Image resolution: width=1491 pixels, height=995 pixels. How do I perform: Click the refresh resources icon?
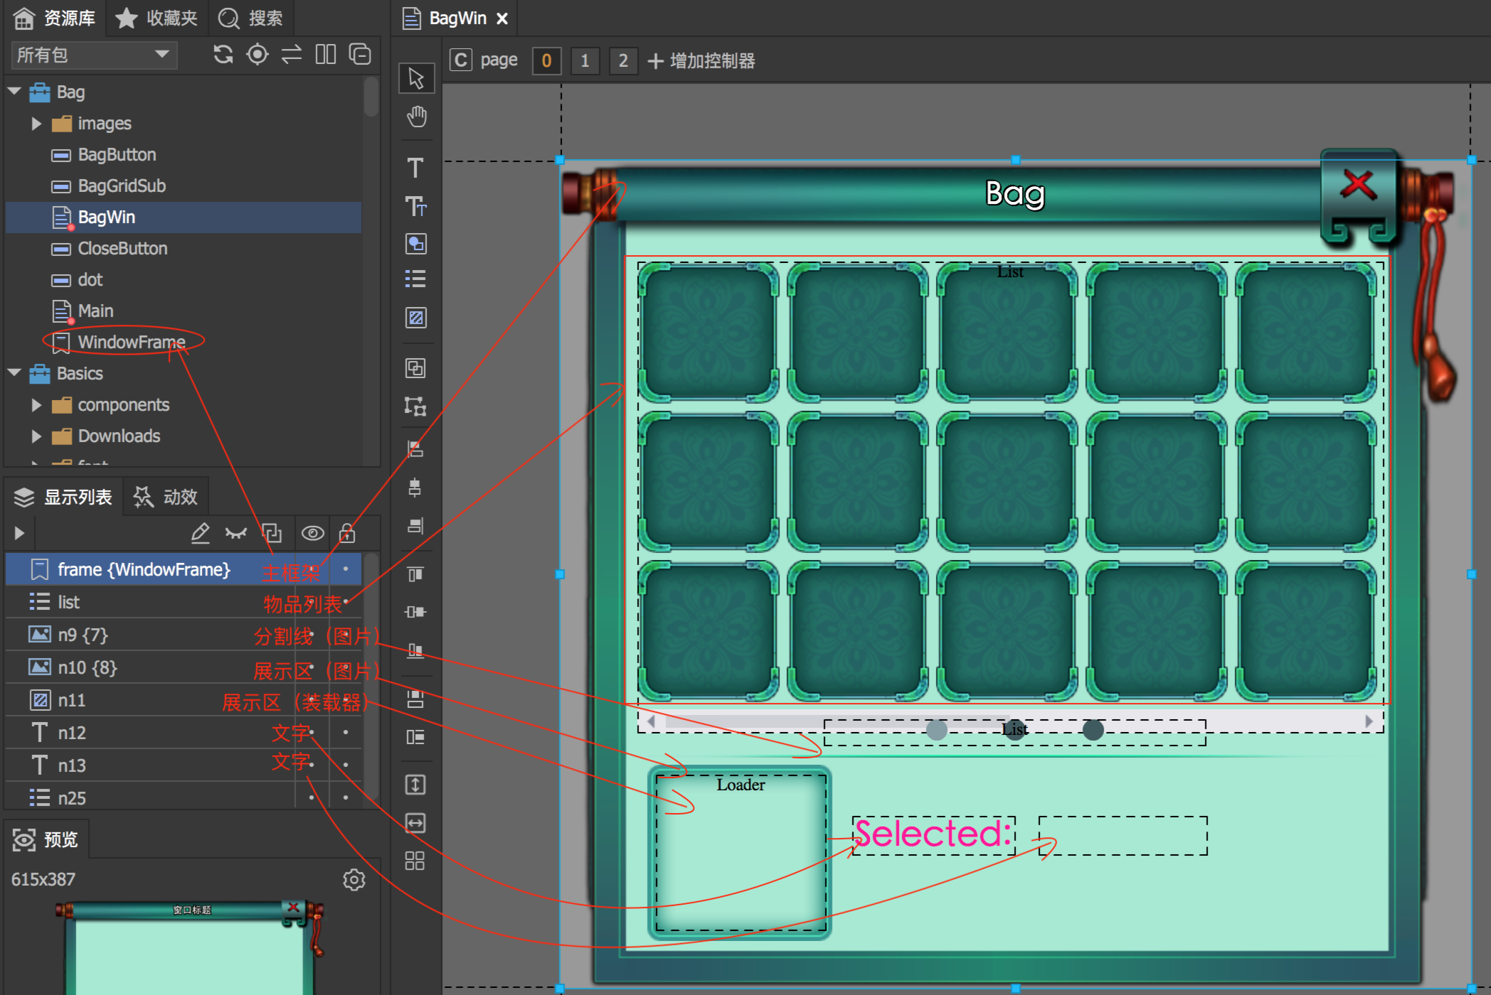(223, 55)
